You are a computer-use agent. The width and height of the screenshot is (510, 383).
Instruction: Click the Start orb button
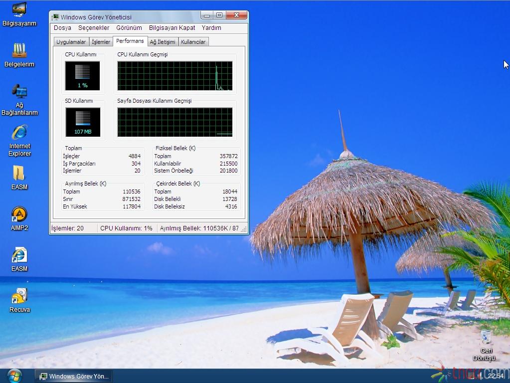point(14,376)
